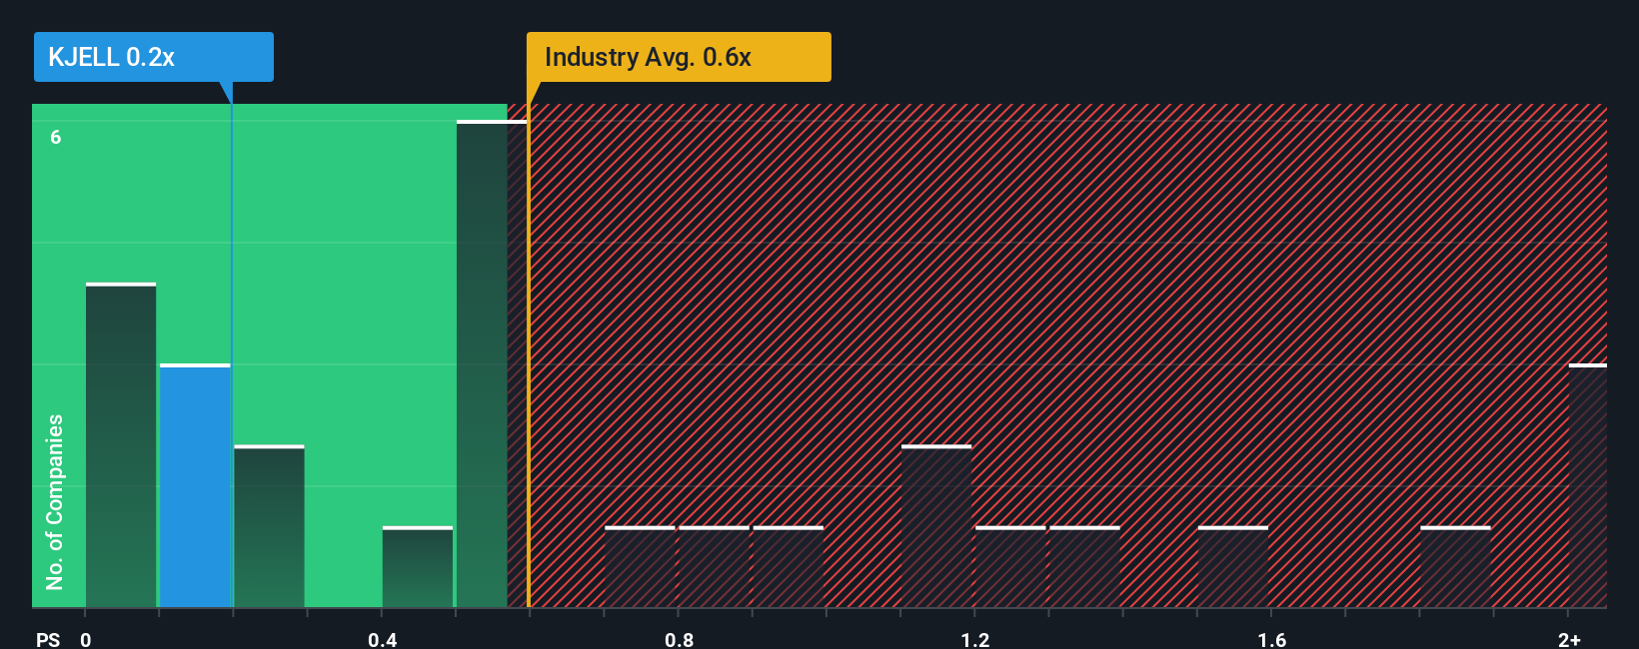Click the KJELL 0.2x blue label
1639x649 pixels.
[153, 57]
